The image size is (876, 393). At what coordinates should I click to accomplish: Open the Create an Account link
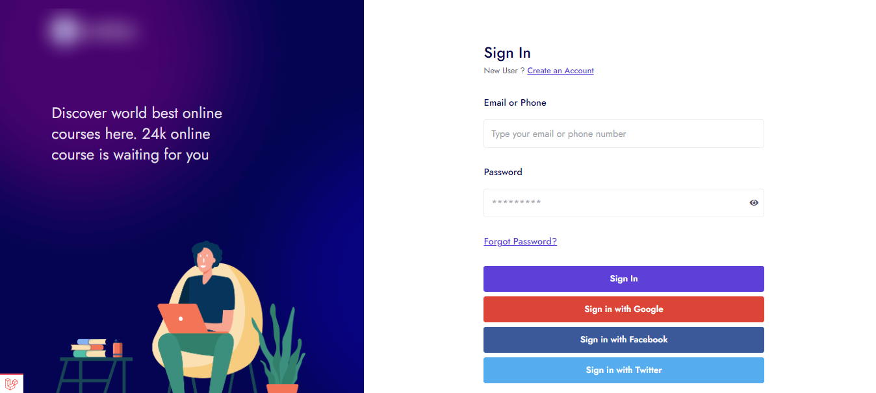(560, 71)
